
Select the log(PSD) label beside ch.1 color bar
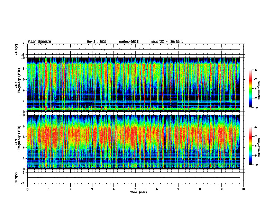coord(259,90)
